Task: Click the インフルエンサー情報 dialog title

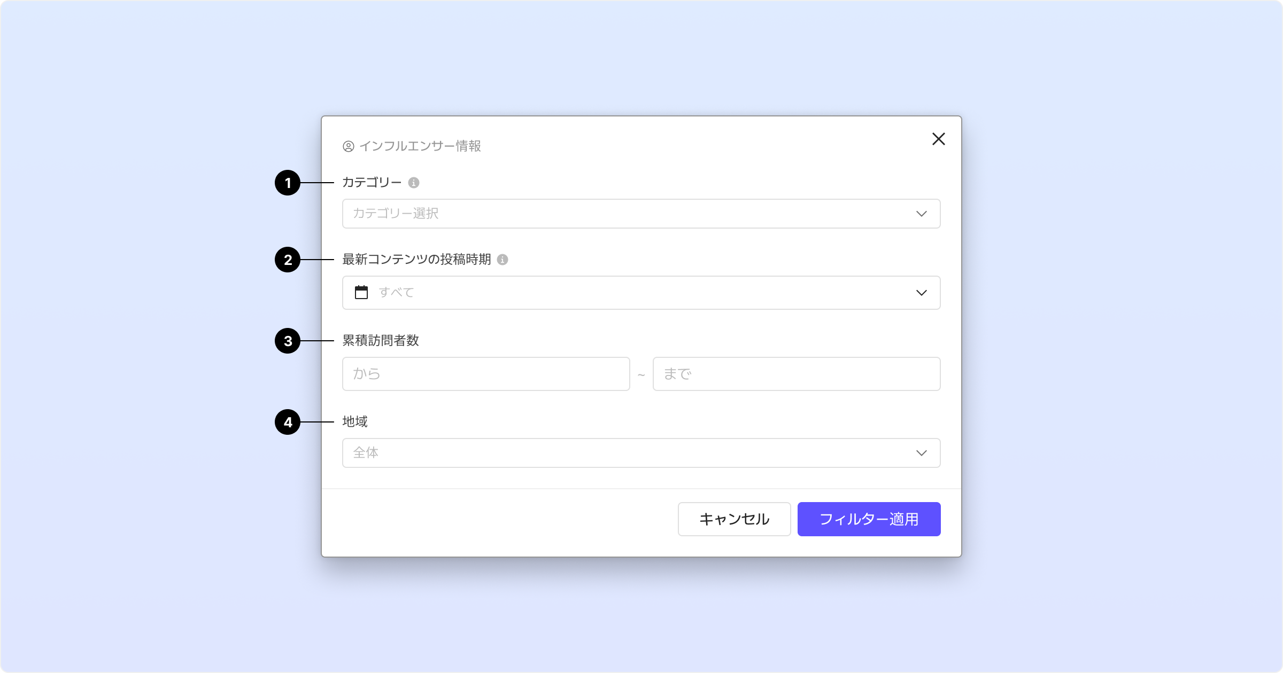Action: [420, 146]
